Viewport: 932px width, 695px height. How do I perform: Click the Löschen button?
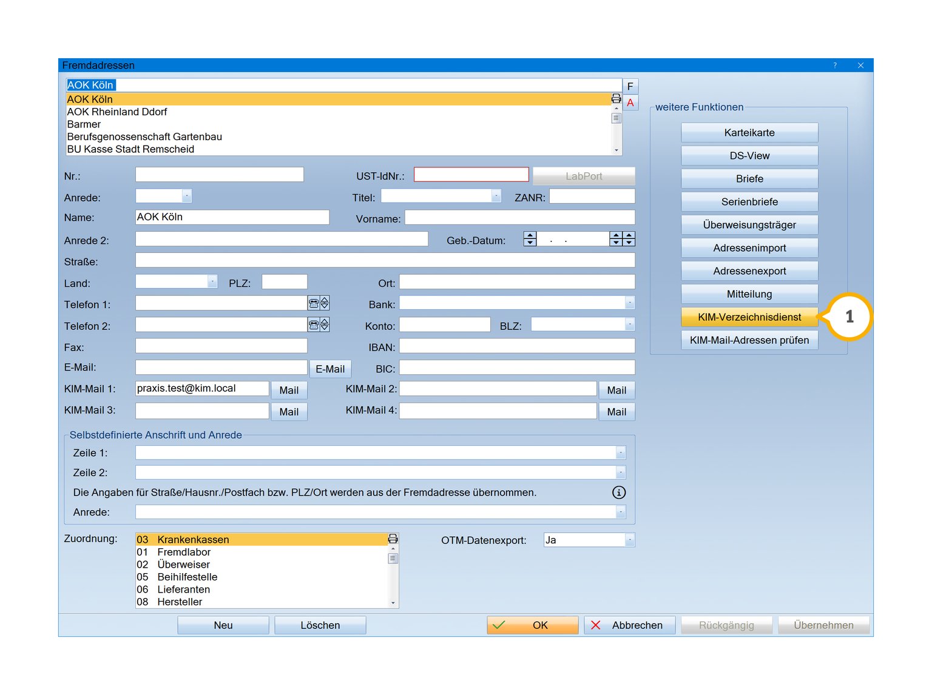pyautogui.click(x=320, y=625)
